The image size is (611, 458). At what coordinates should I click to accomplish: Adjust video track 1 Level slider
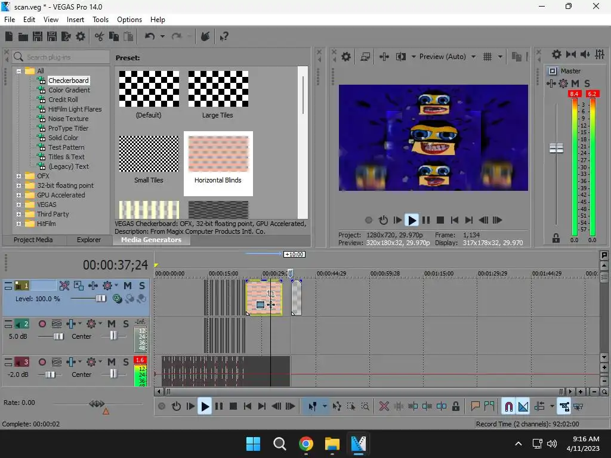[100, 299]
